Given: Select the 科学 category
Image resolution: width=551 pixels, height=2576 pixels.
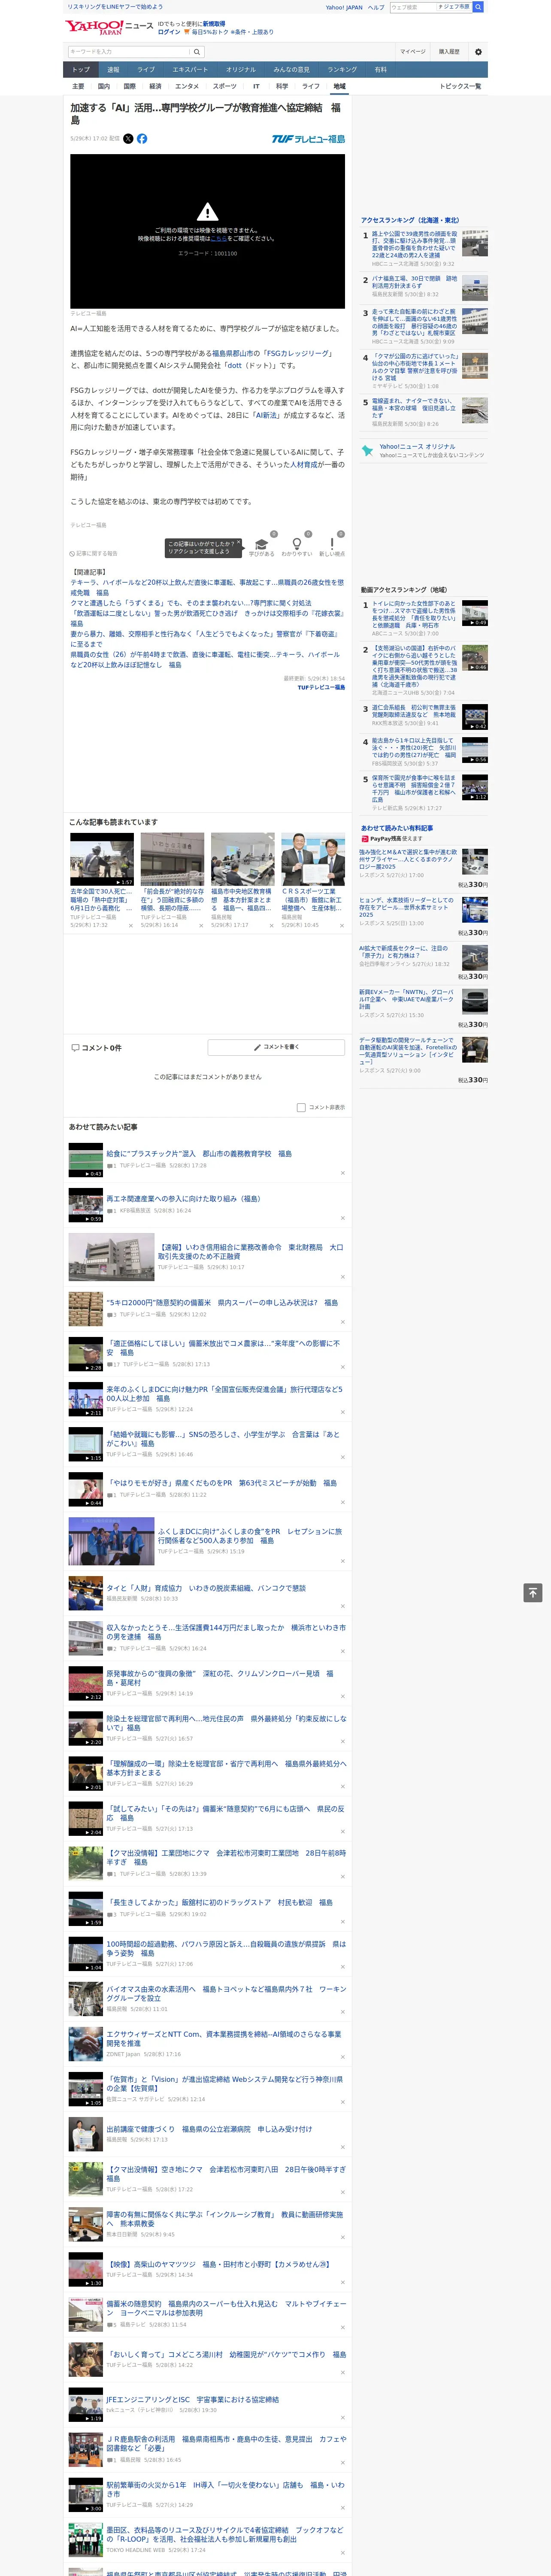Looking at the screenshot, I should tap(282, 86).
